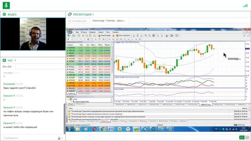Viewport: 251px width, 141px height.
Task: Click the Market Watch vertical scrollbar
Action: pos(112,68)
